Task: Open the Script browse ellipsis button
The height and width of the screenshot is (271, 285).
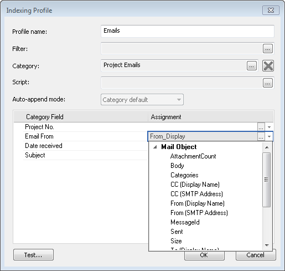Action: pos(268,83)
